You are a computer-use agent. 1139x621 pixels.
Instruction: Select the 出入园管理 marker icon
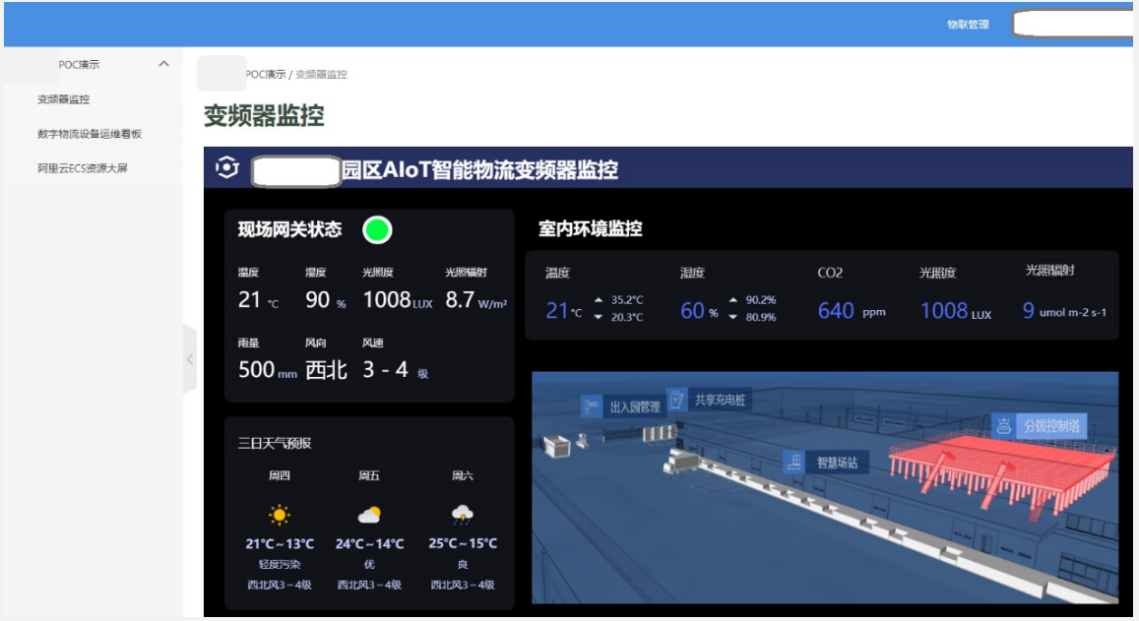click(592, 406)
